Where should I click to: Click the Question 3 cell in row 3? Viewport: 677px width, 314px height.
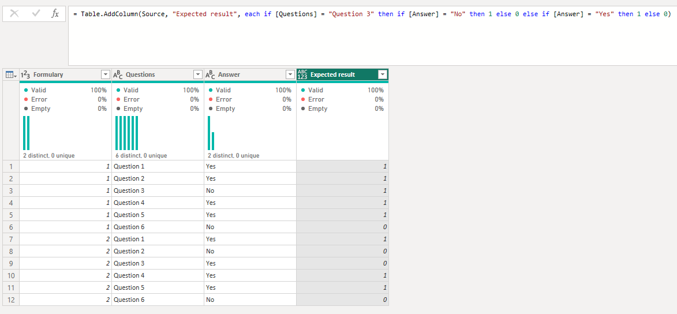[158, 190]
